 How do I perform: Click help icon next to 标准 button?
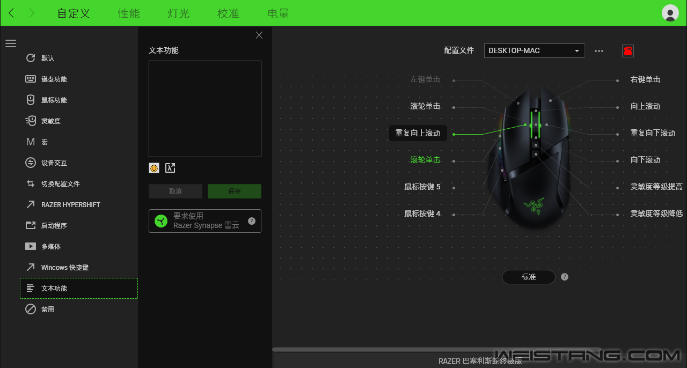(x=565, y=277)
